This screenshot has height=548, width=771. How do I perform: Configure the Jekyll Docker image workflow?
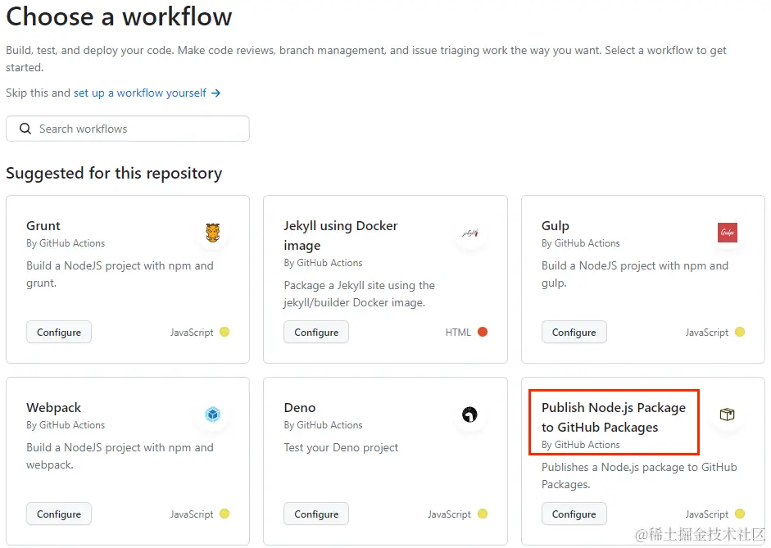tap(316, 333)
